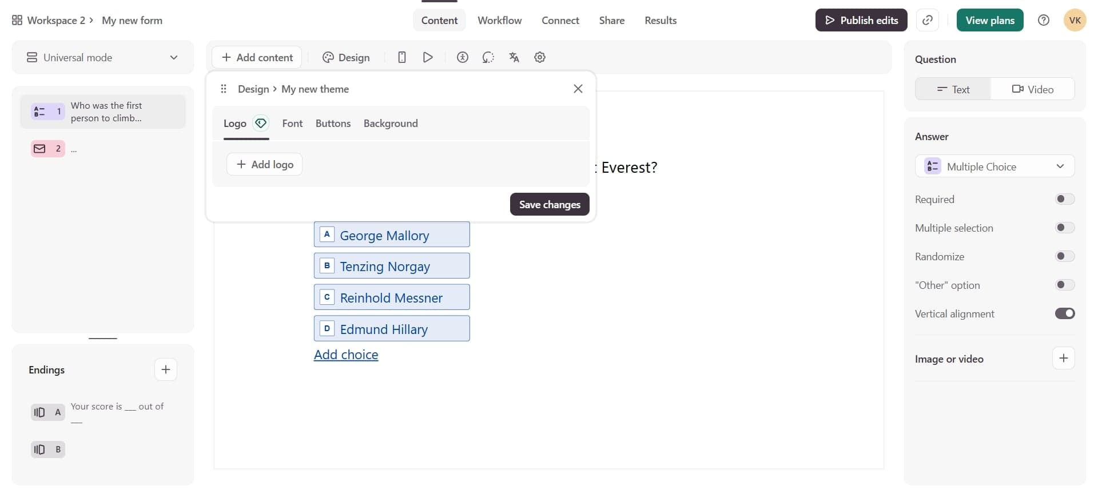Disable the Vertical alignment toggle
This screenshot has height=497, width=1098.
[x=1064, y=313]
